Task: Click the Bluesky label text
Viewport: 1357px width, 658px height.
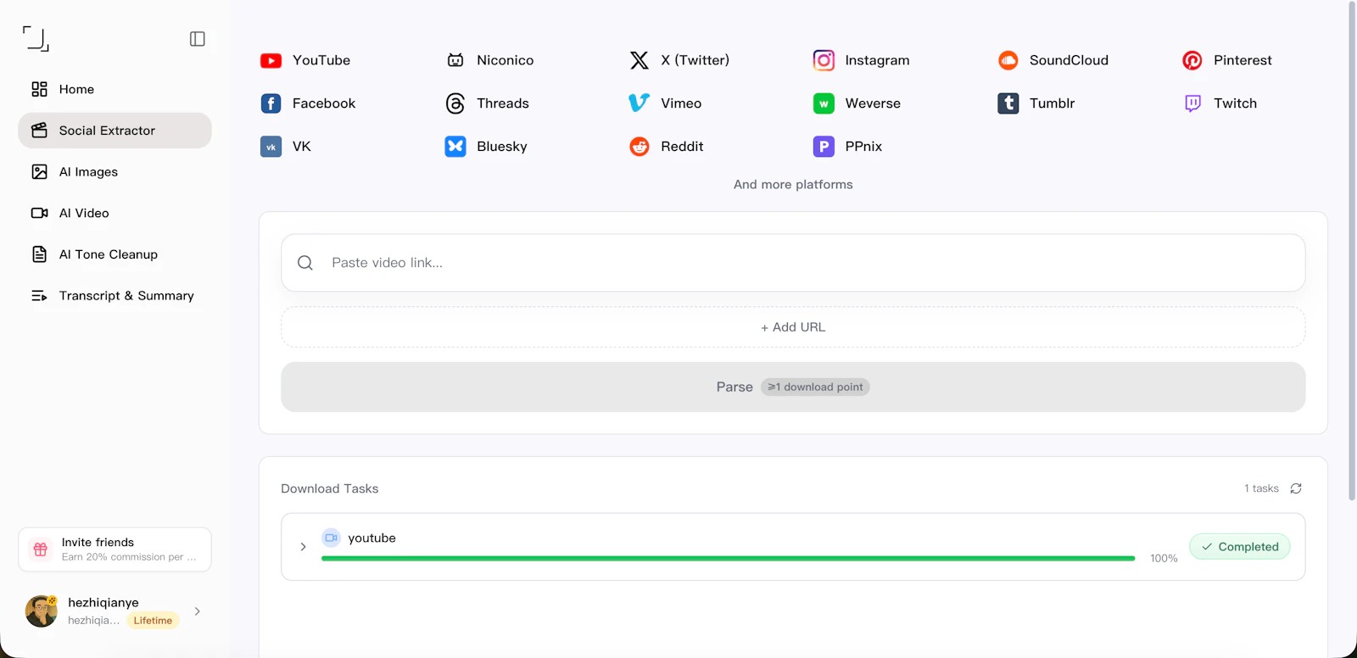Action: pos(502,147)
